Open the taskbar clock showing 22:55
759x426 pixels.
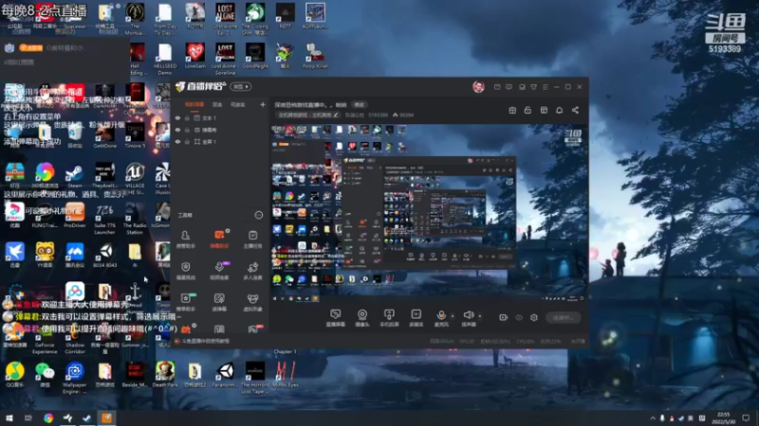point(723,417)
